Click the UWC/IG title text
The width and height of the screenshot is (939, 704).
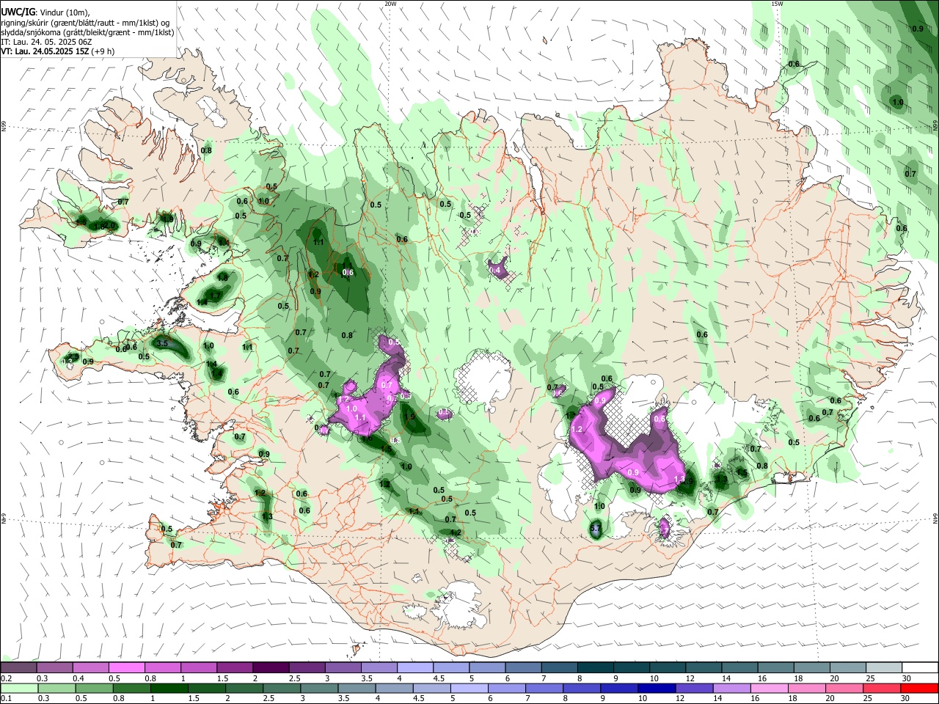[18, 11]
